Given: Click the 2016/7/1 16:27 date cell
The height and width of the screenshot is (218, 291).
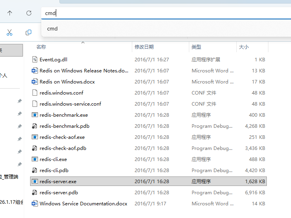Looking at the screenshot, I should (152, 60).
